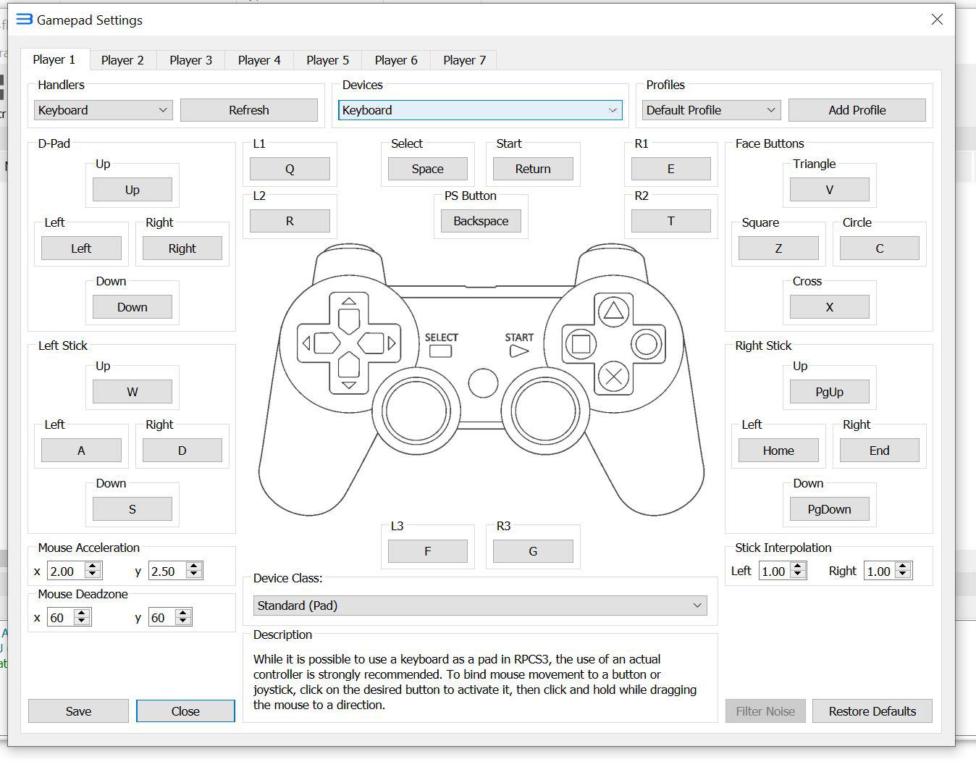Switch to the Player 2 tab
Screen dimensions: 976x783
click(122, 60)
